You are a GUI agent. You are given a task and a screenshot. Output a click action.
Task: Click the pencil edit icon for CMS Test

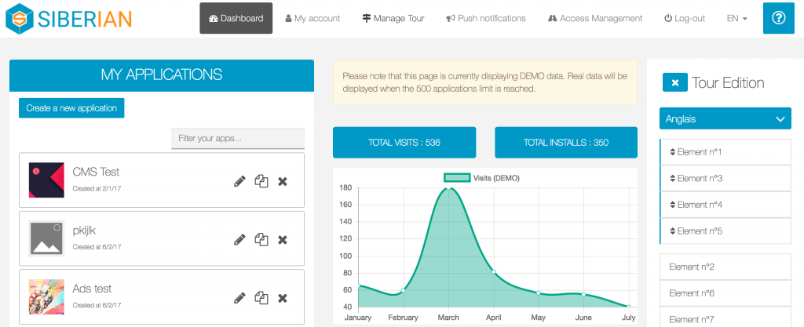point(240,181)
